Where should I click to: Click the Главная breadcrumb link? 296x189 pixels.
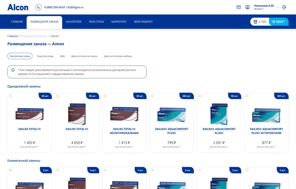(x=13, y=36)
